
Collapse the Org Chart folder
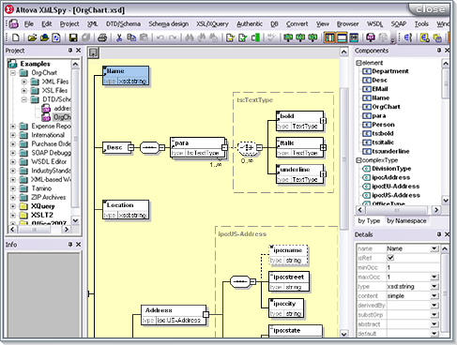pyautogui.click(x=13, y=73)
